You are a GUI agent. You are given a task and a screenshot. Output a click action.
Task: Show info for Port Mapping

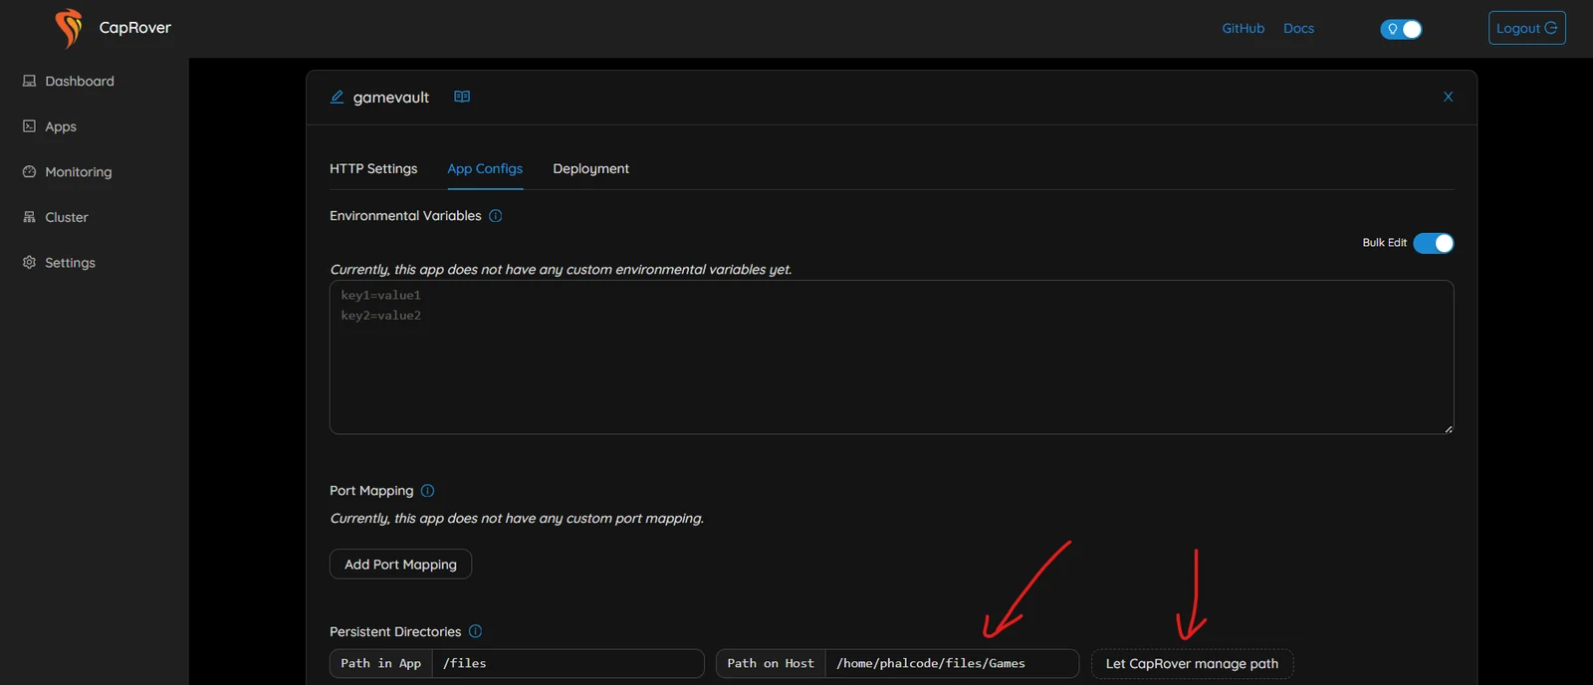[428, 491]
